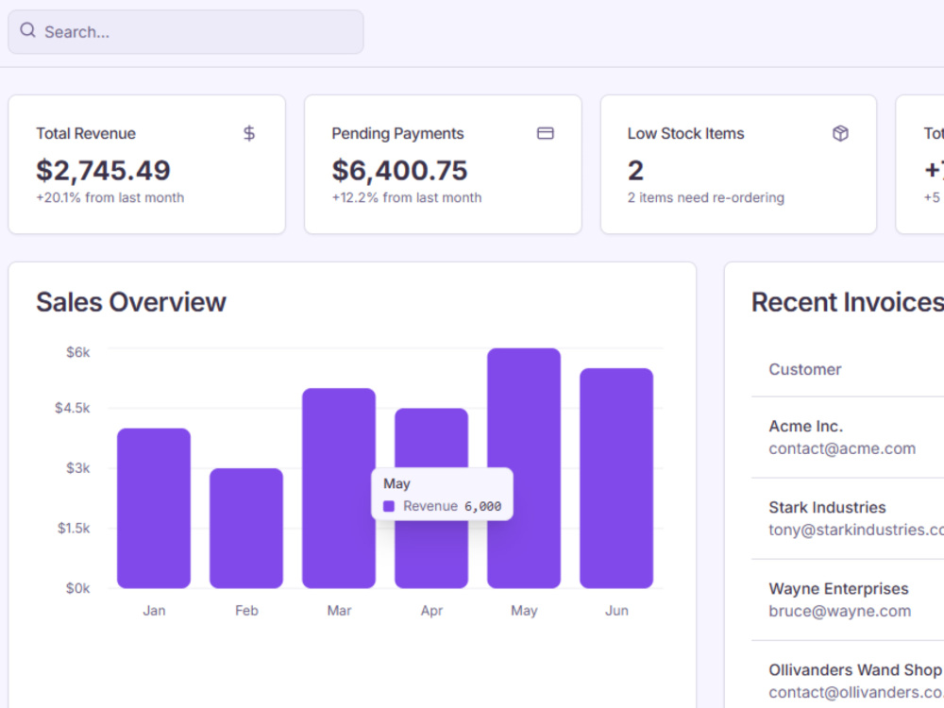
Task: Click the bruce@wayne.com email
Action: point(840,611)
